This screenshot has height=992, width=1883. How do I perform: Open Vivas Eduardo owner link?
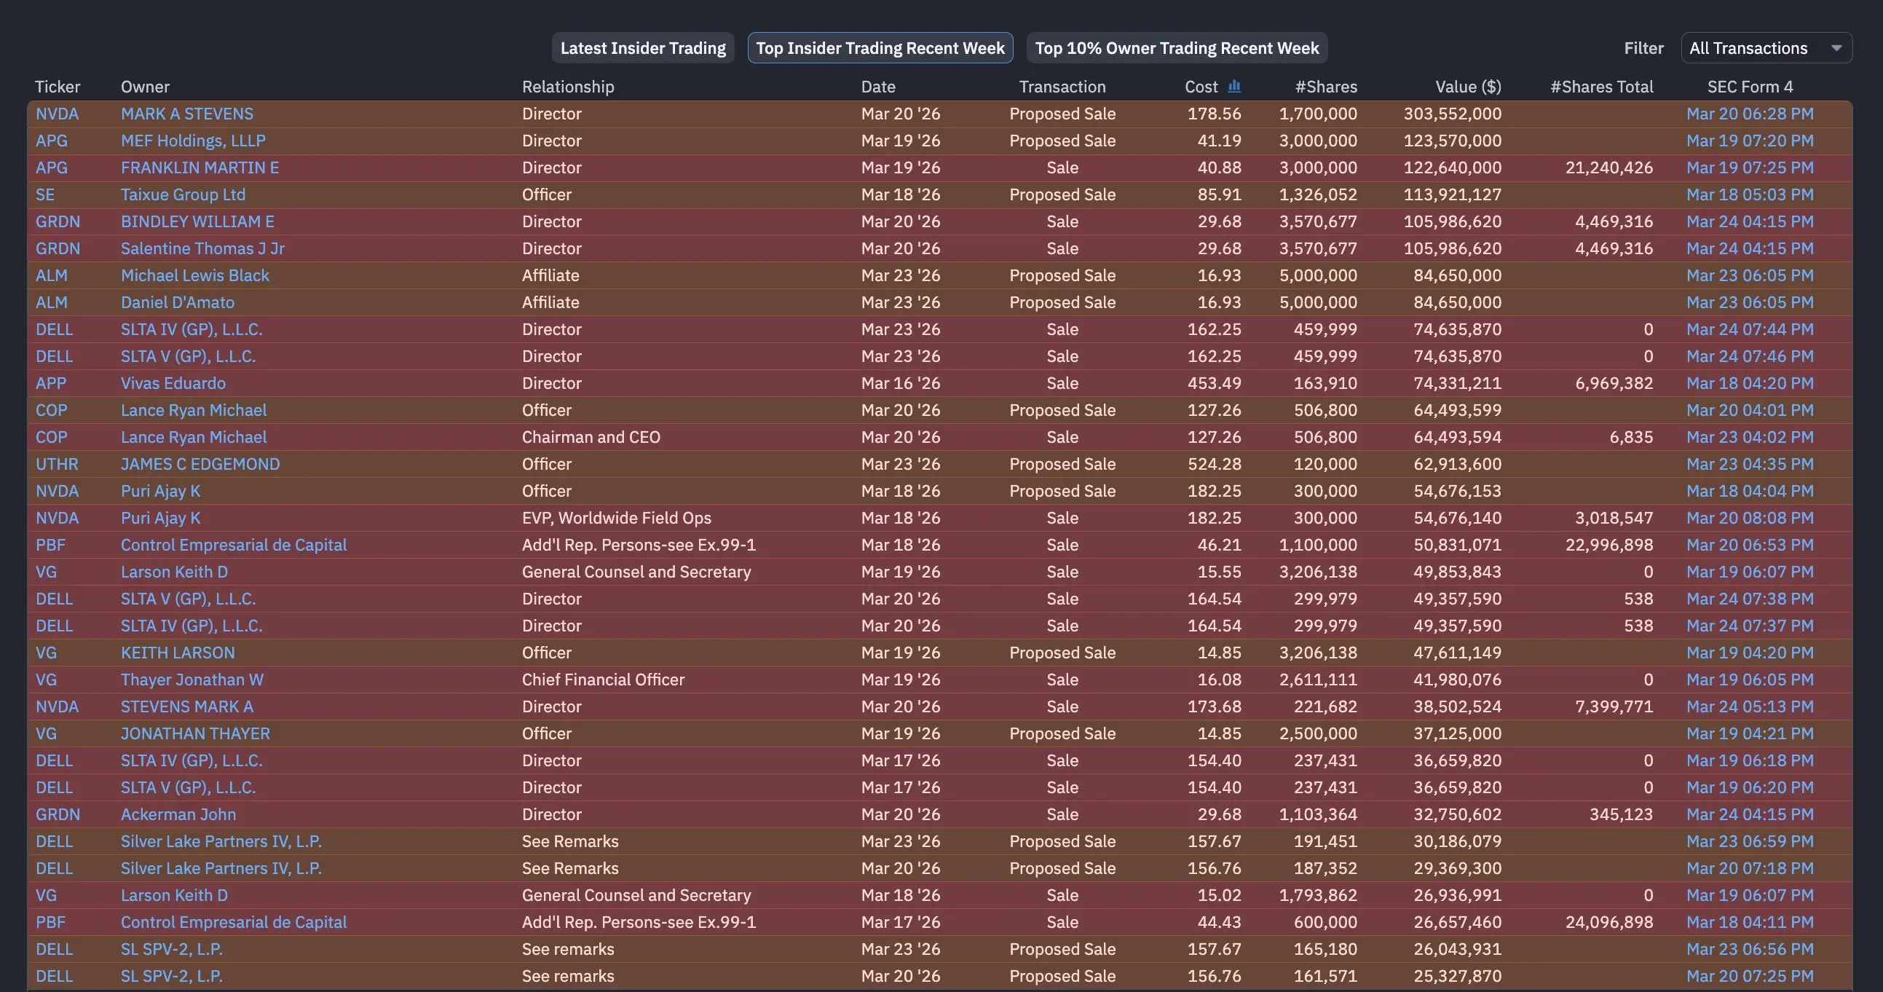173,383
